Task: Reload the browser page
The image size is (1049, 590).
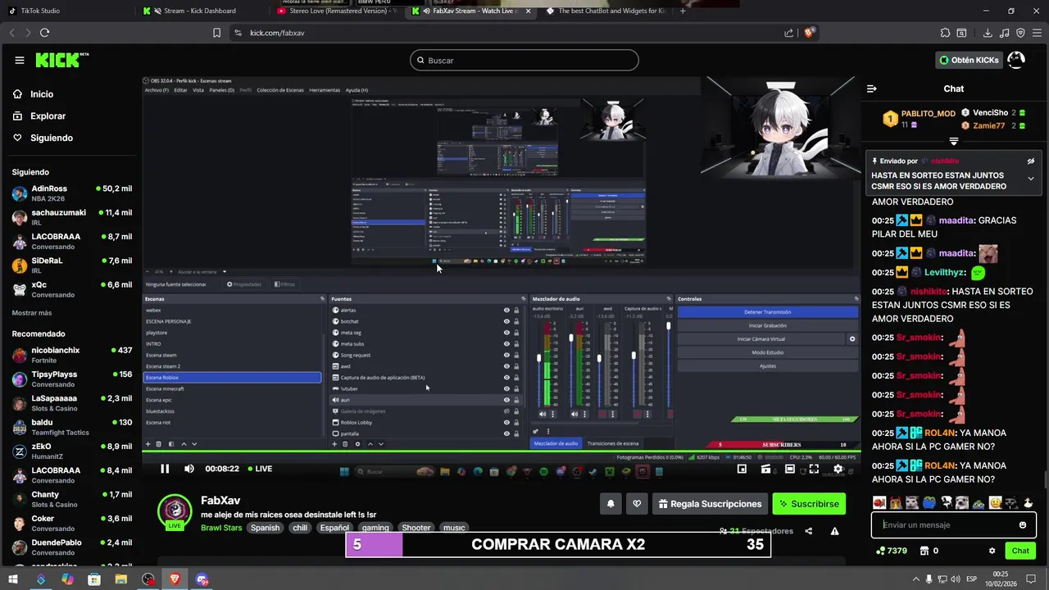Action: [x=44, y=33]
